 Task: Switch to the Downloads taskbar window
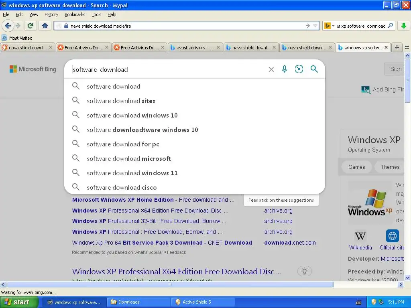pyautogui.click(x=138, y=302)
